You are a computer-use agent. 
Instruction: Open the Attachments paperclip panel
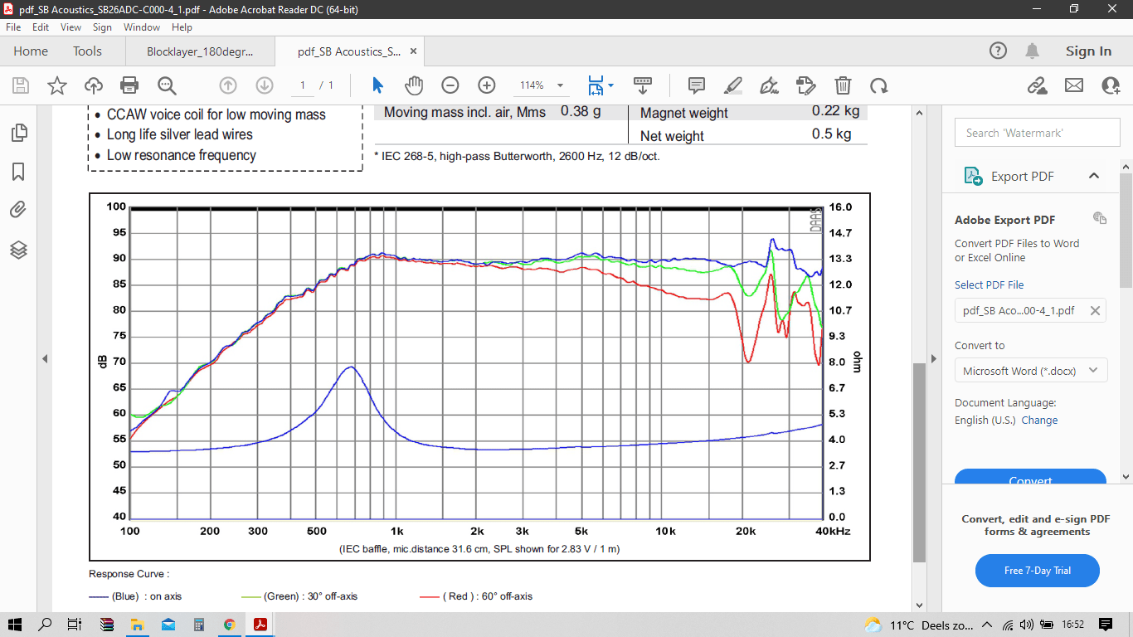click(18, 210)
